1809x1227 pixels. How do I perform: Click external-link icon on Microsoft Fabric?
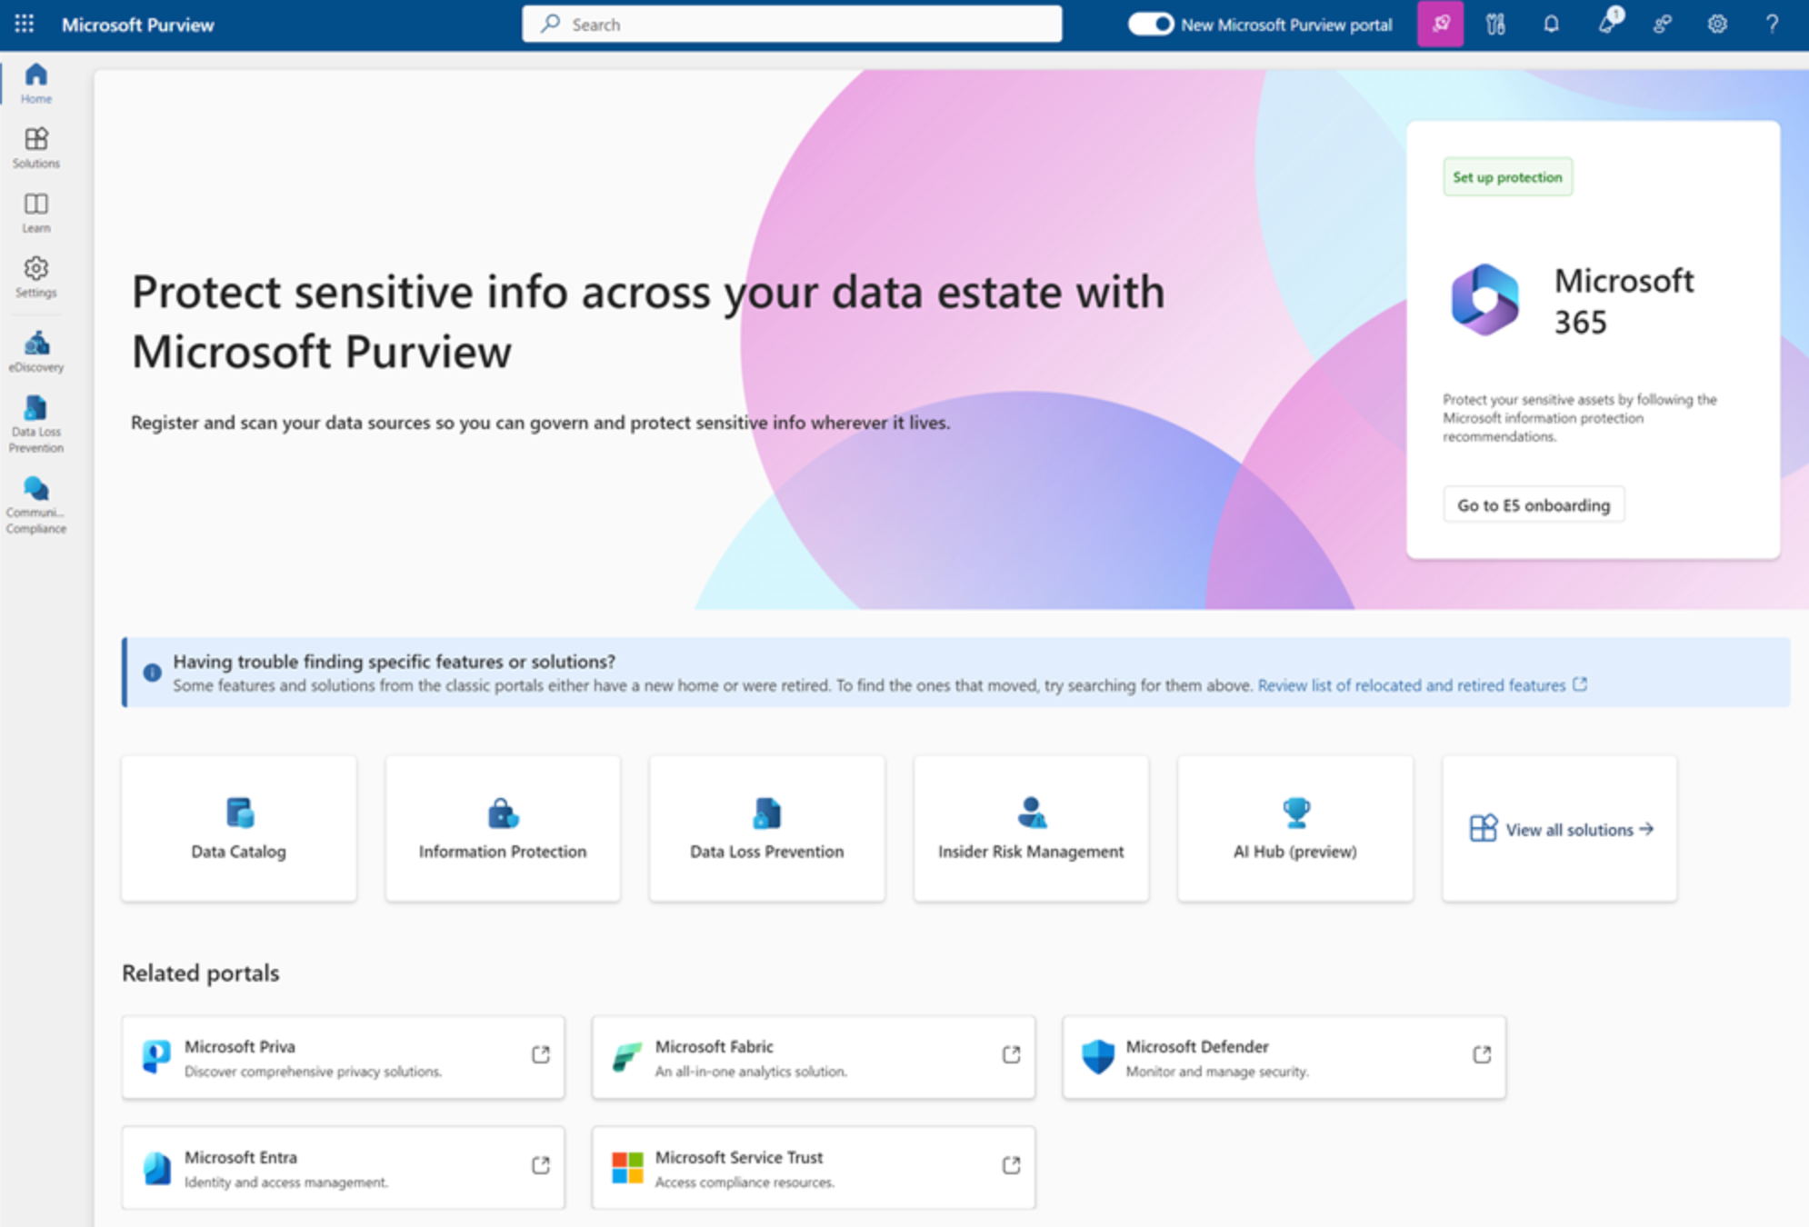pos(1011,1054)
